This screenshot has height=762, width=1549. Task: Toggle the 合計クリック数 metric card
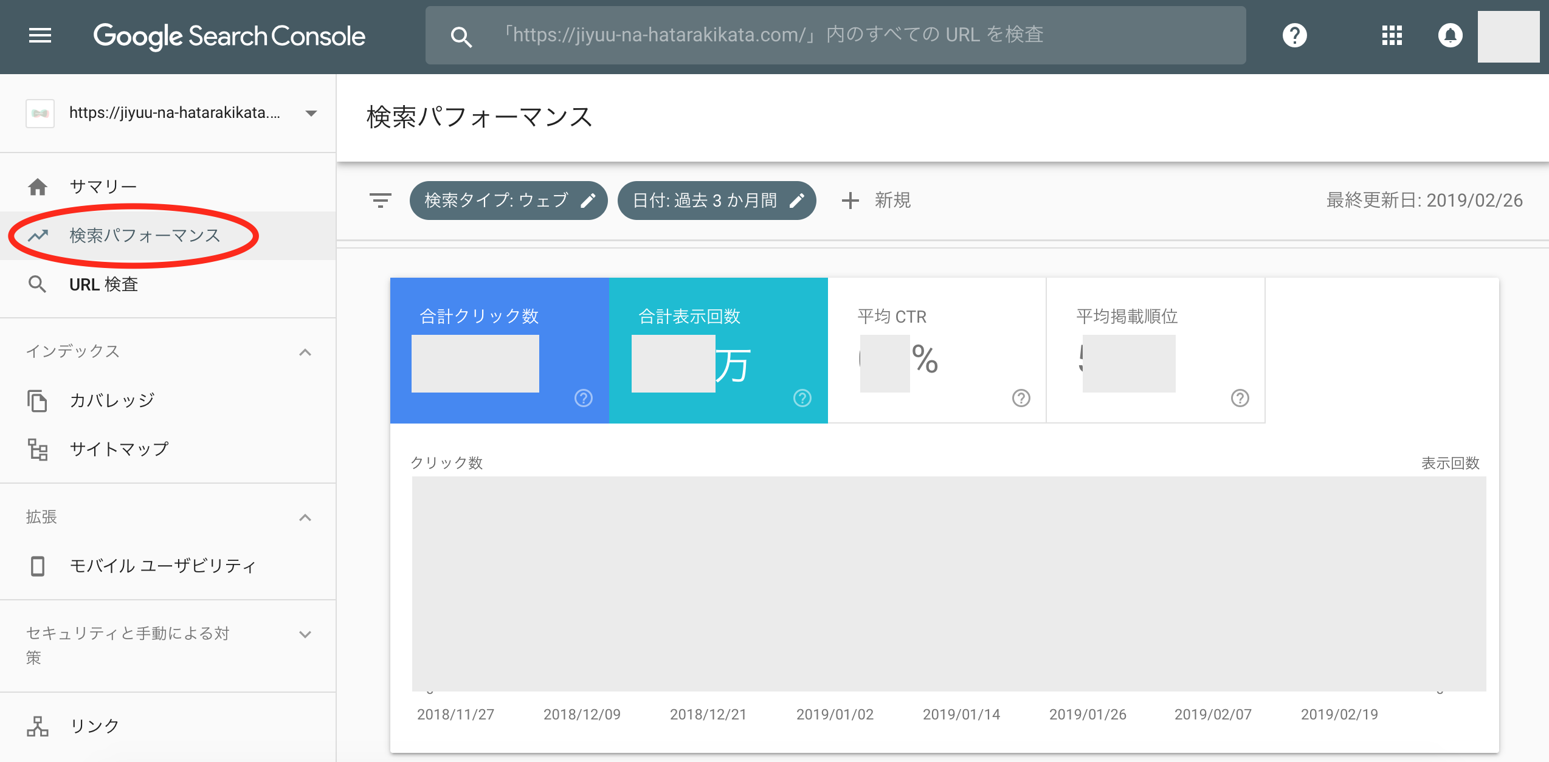500,351
